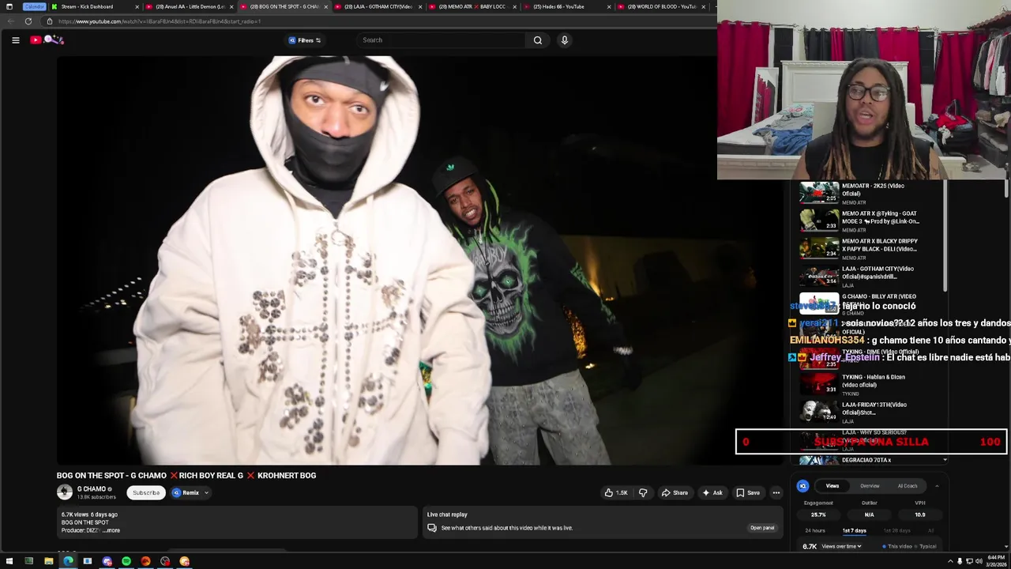1011x569 pixels.
Task: Click the system tray microphone icon
Action: pos(960,562)
